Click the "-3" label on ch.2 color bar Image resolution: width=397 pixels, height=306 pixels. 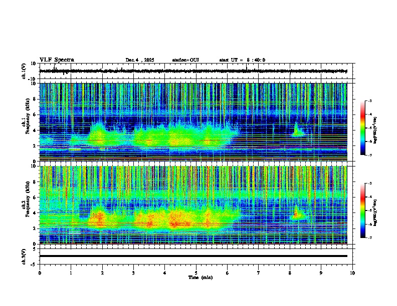(x=369, y=183)
